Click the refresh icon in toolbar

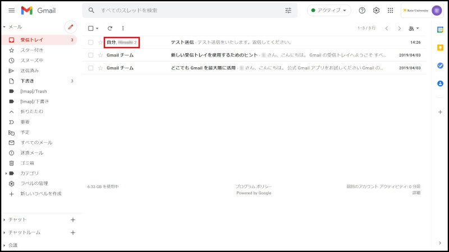coord(110,28)
